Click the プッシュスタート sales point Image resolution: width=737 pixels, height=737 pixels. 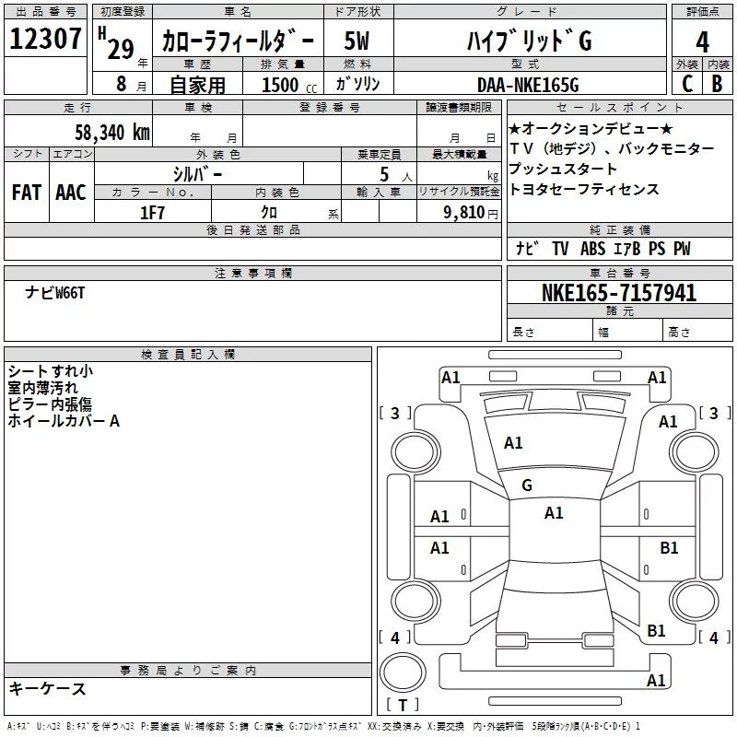[563, 169]
